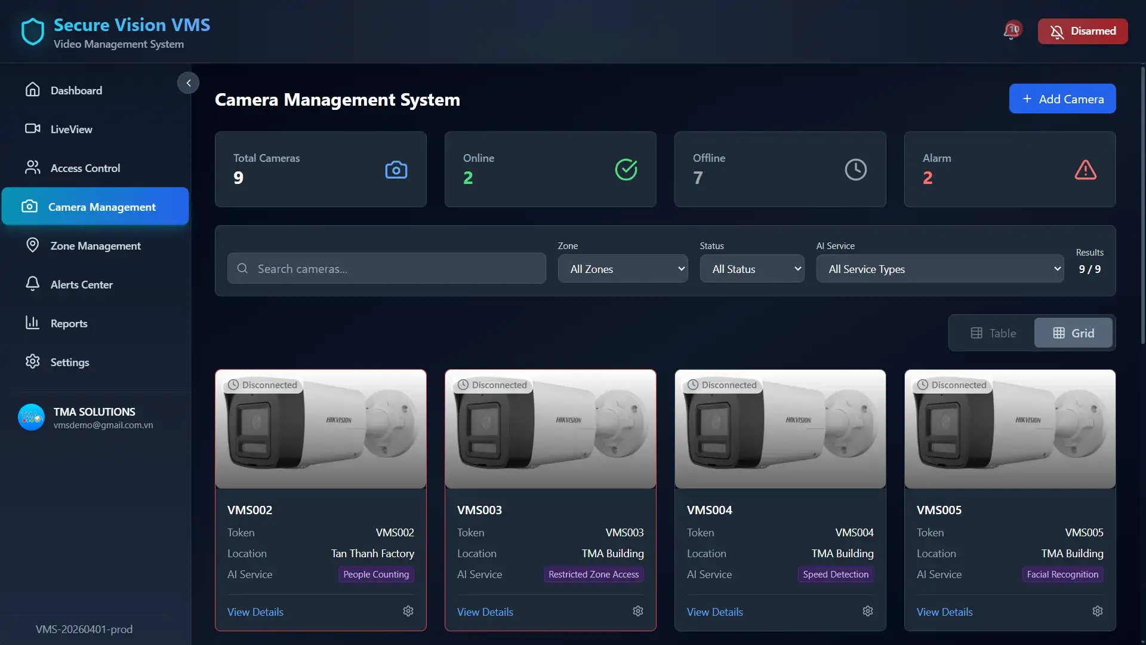The height and width of the screenshot is (645, 1146).
Task: Click the search magnifier icon
Action: point(242,269)
